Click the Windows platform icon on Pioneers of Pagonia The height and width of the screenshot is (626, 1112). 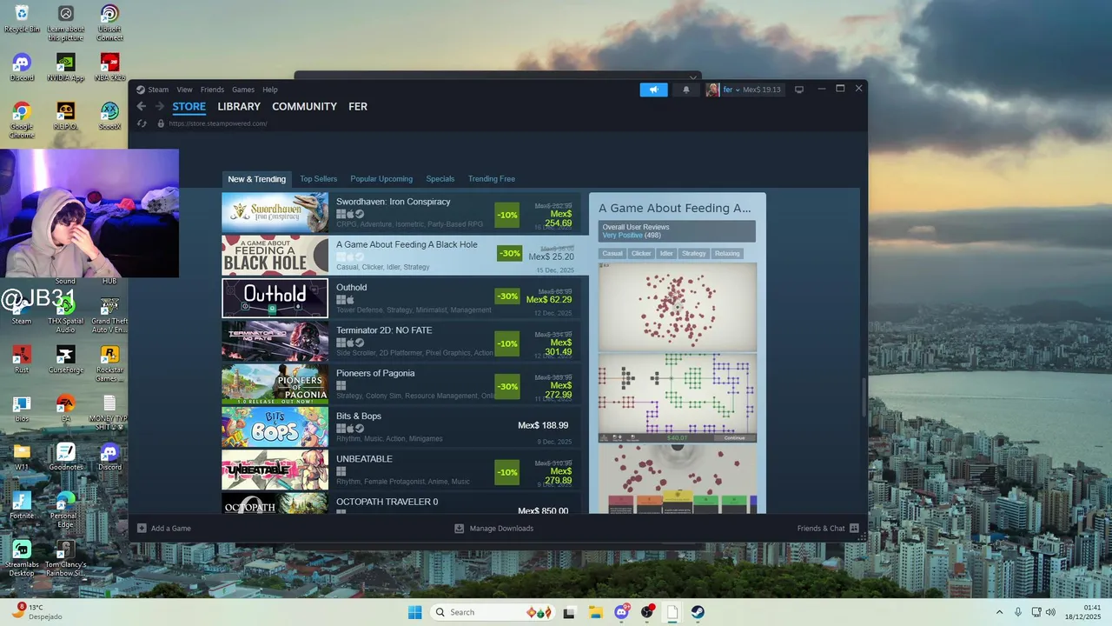(x=341, y=385)
